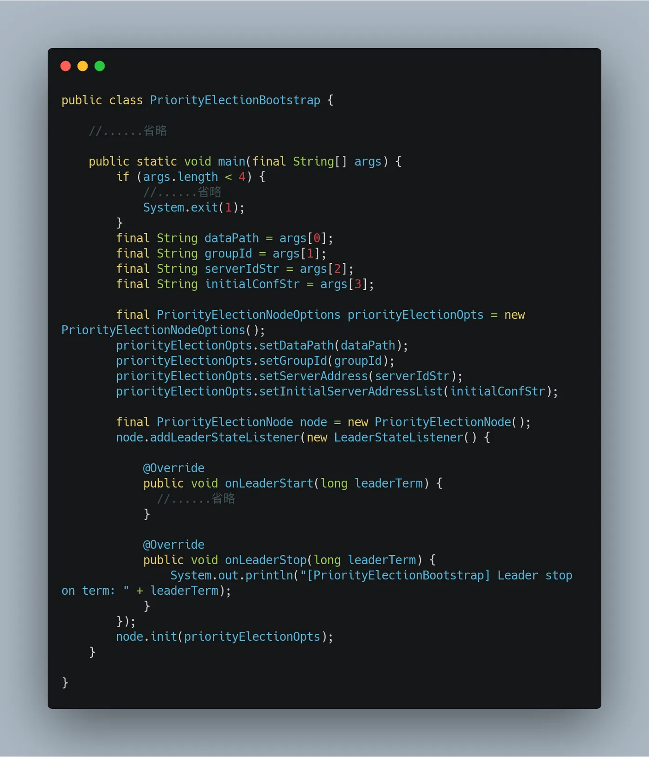Click the 'System.out.println' statement
The width and height of the screenshot is (649, 757).
[x=371, y=575]
